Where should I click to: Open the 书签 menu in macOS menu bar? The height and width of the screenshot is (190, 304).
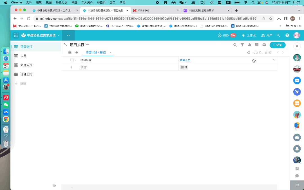tap(74, 2)
